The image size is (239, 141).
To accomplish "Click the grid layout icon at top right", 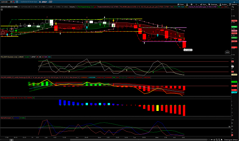I will coord(234,2).
